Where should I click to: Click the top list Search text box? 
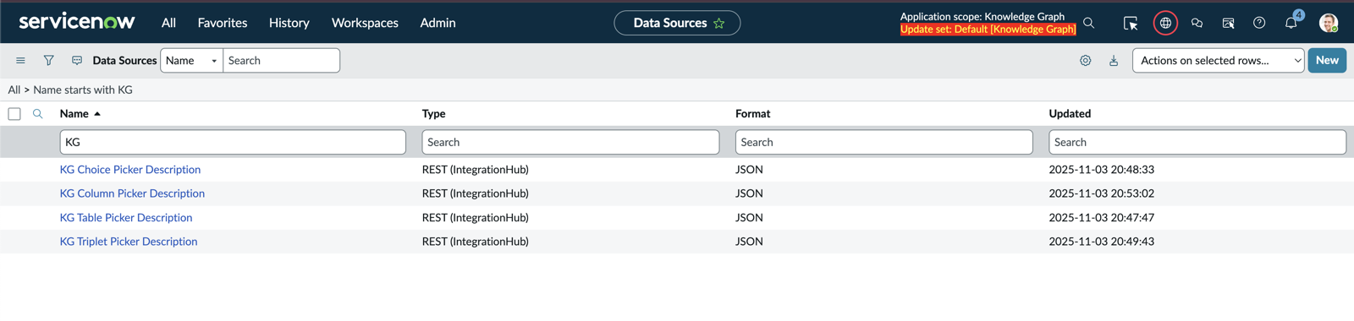pos(281,60)
